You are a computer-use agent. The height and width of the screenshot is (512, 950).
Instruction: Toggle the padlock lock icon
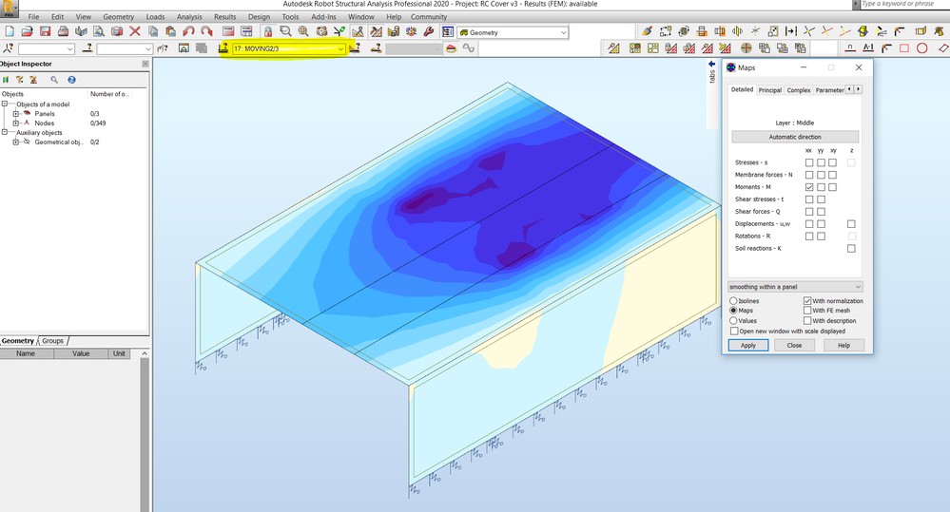pyautogui.click(x=268, y=31)
